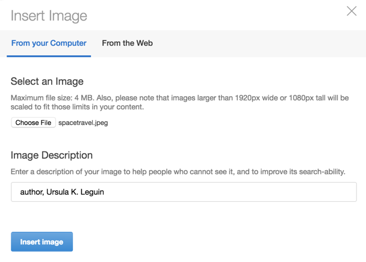Switch to the From the Web tab
366x262 pixels.
click(127, 43)
